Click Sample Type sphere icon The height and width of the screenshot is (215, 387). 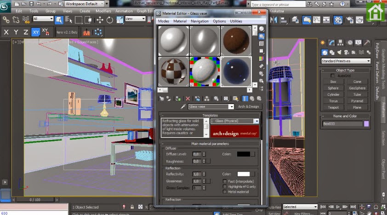pos(262,29)
